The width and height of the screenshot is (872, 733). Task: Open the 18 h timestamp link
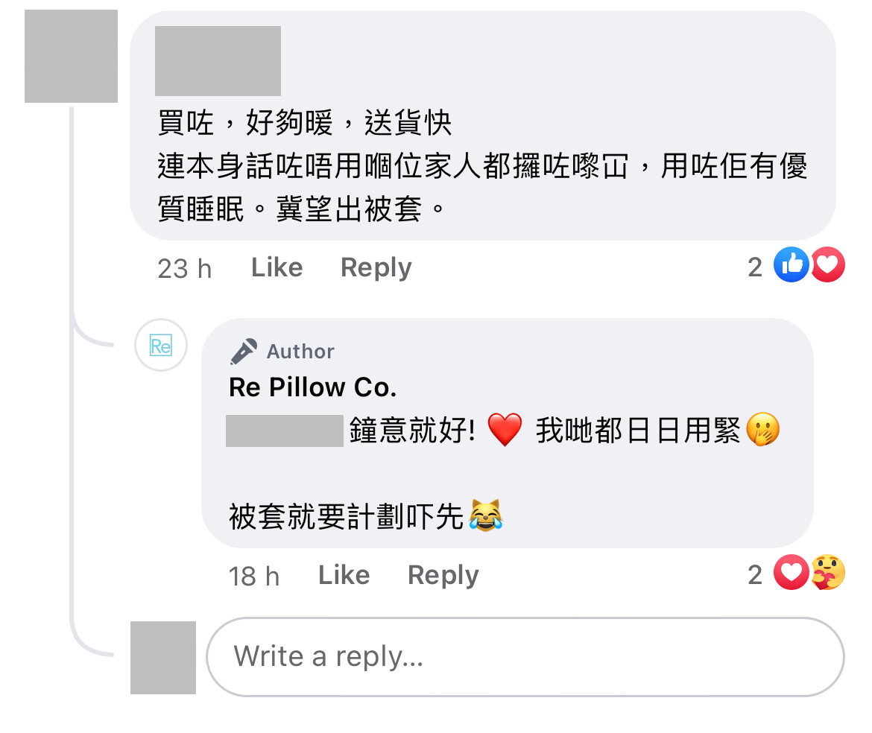[253, 576]
